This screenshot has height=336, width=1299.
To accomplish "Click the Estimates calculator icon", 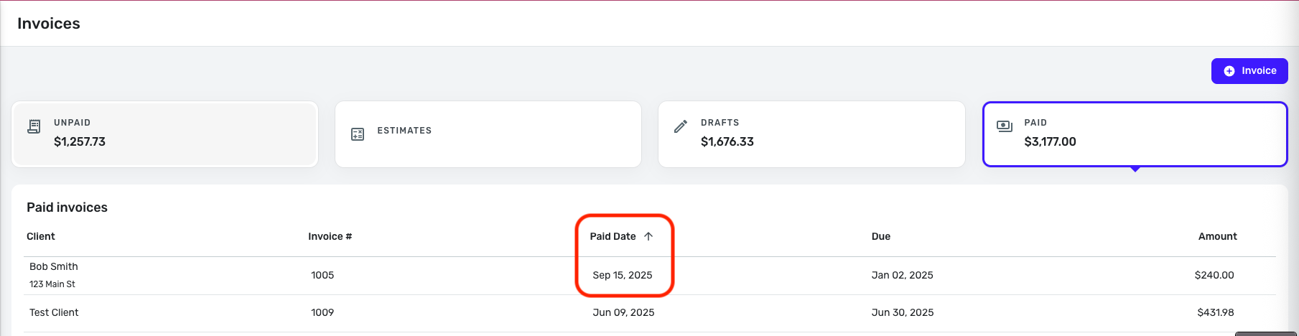I will click(358, 134).
